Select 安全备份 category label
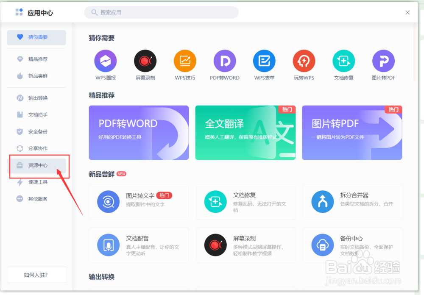 (38, 132)
